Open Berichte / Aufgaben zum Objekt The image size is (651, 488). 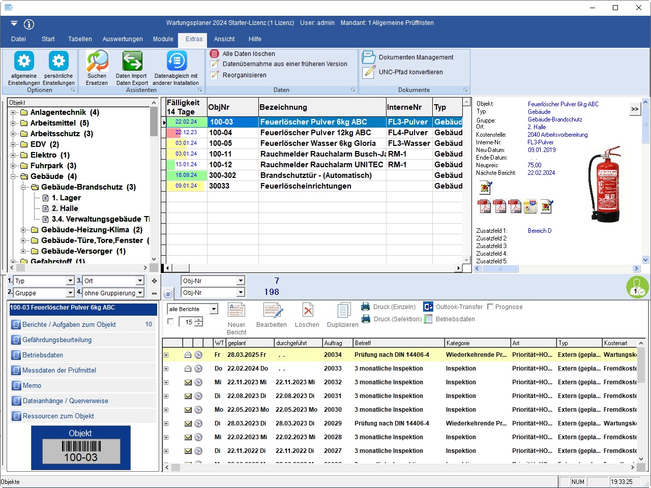pos(69,324)
